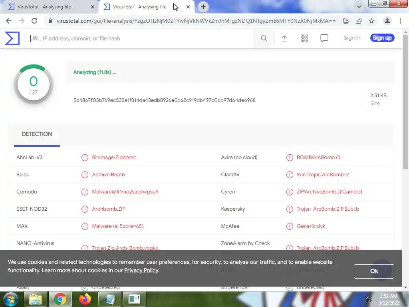Screen dimensions: 409x307
Task: Click the URL, IP address, domain search field
Action: [139, 39]
